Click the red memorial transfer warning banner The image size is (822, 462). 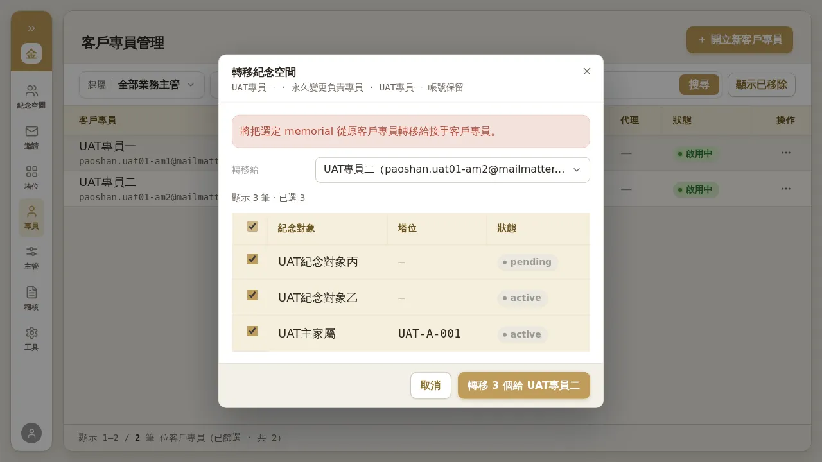[x=411, y=132]
